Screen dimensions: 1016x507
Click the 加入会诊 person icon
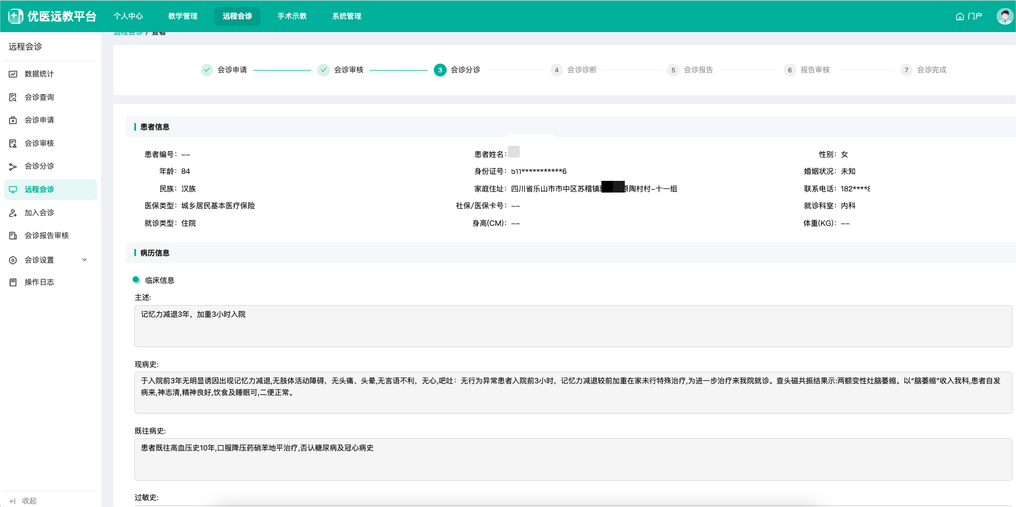tap(13, 213)
